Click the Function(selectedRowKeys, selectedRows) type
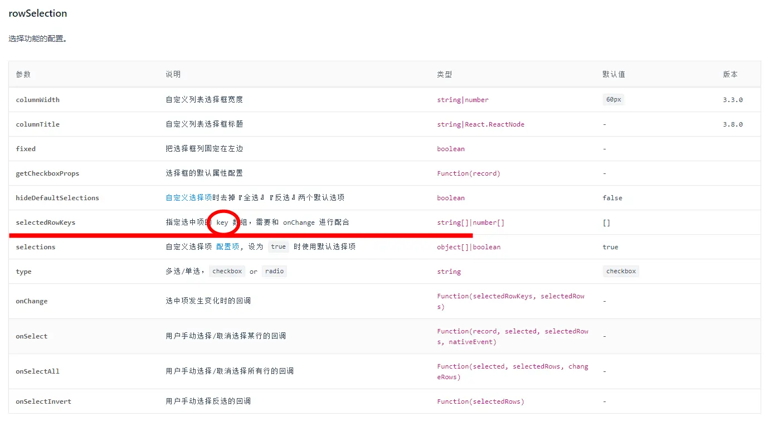This screenshot has width=764, height=421. (x=511, y=301)
